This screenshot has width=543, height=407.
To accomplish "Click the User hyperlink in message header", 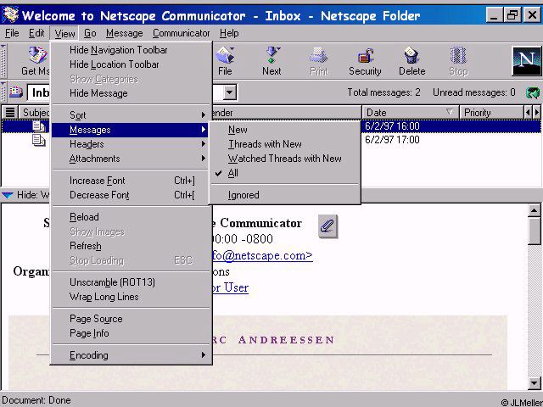I will 230,287.
